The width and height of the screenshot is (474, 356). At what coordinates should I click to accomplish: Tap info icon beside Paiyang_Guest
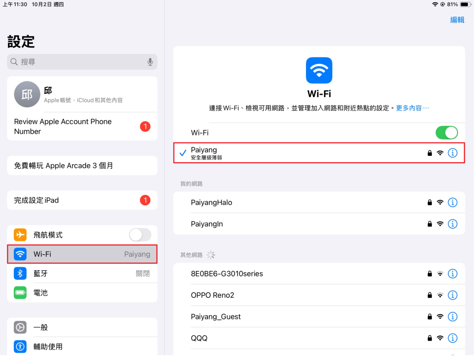453,317
